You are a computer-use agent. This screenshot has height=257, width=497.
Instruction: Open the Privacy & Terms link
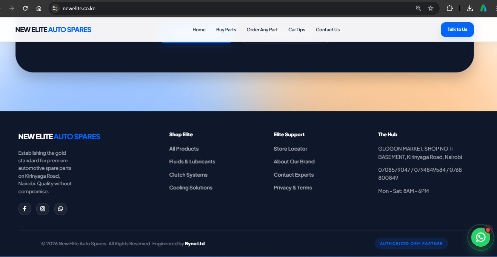point(292,188)
